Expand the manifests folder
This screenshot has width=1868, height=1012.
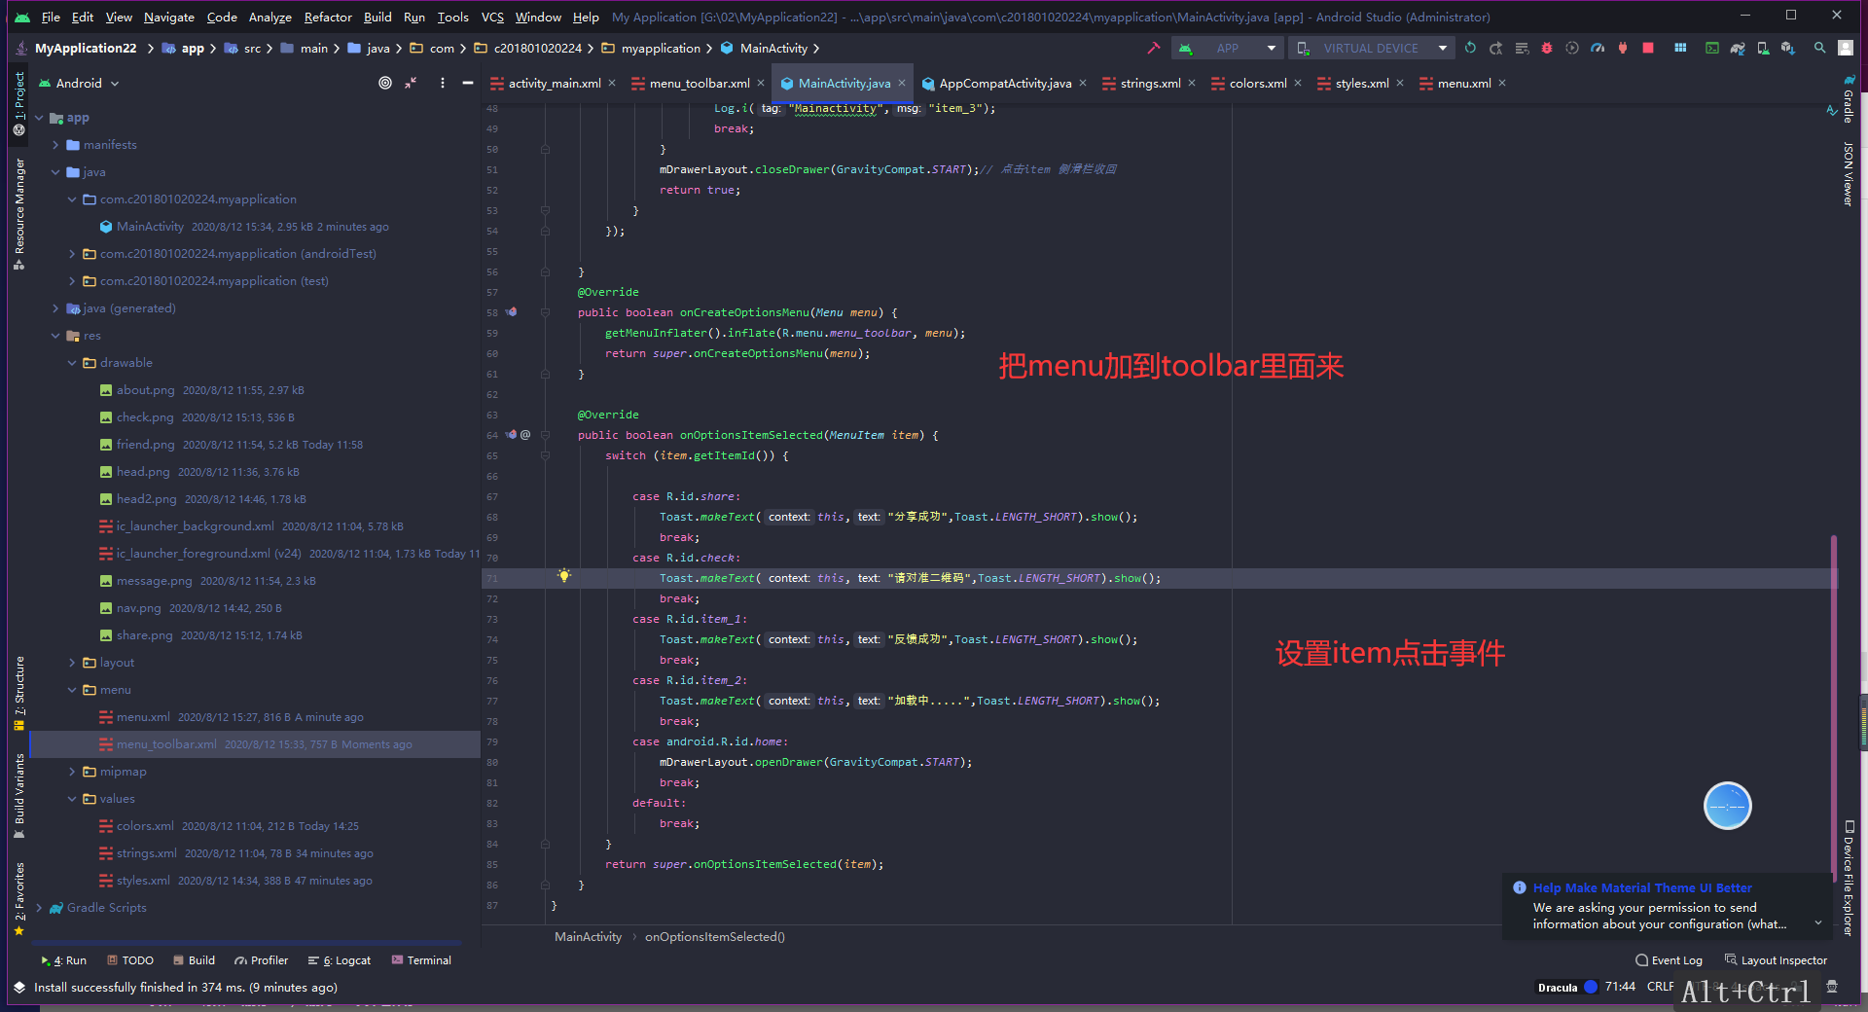[x=55, y=145]
